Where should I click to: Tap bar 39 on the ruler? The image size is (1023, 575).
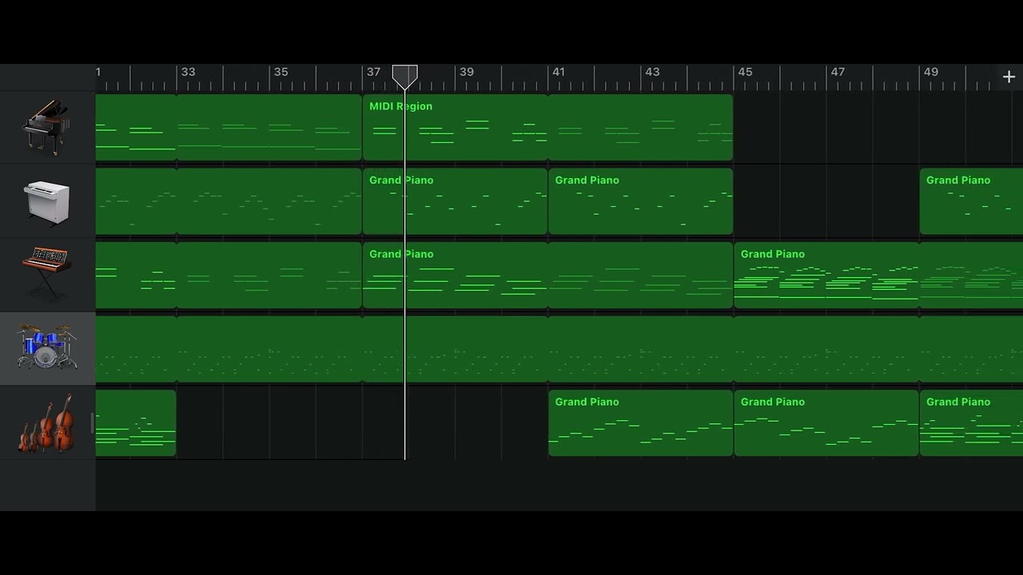(467, 72)
